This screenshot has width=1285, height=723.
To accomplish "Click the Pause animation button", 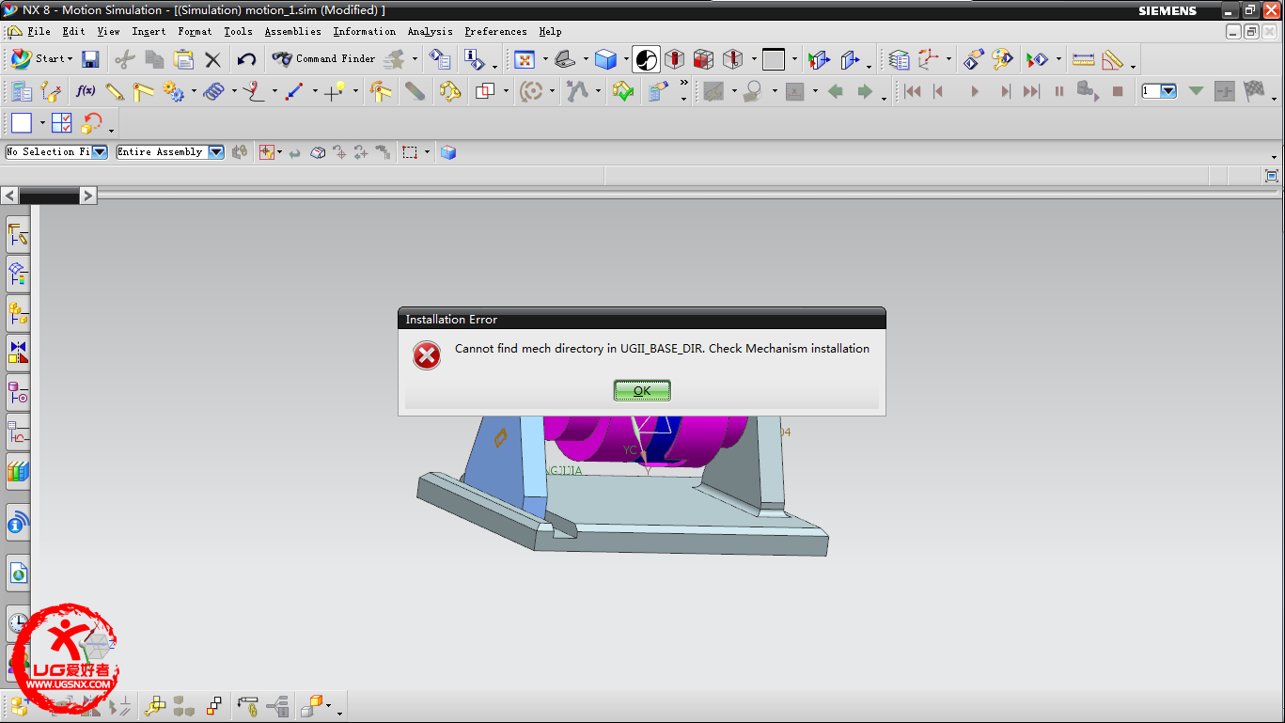I will 1059,91.
